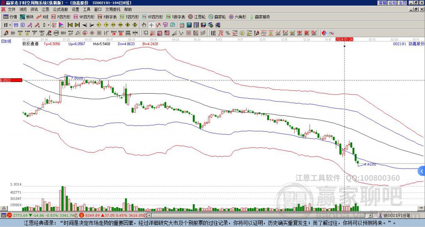Click the calendar date icon
The image size is (425, 227).
pyautogui.click(x=182, y=25)
